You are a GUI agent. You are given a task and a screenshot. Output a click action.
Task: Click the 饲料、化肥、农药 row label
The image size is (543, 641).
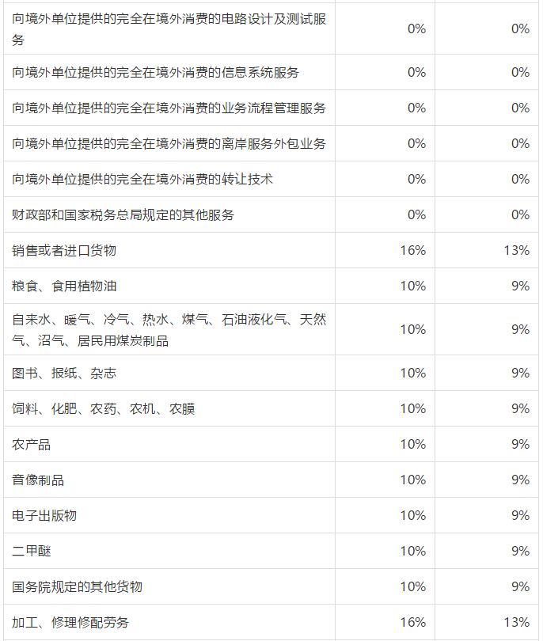tap(104, 408)
